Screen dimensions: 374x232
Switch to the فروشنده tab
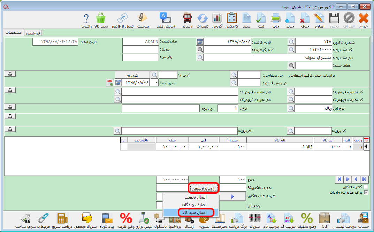33,33
